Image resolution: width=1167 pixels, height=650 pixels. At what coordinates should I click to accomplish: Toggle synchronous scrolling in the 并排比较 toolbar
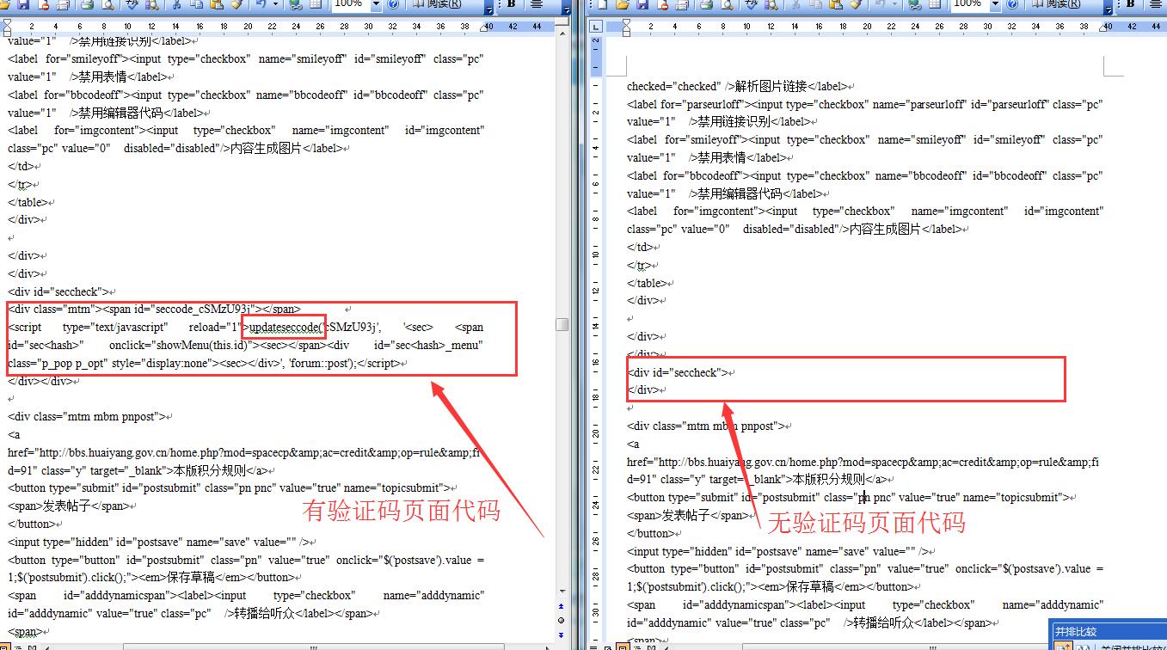[1064, 646]
